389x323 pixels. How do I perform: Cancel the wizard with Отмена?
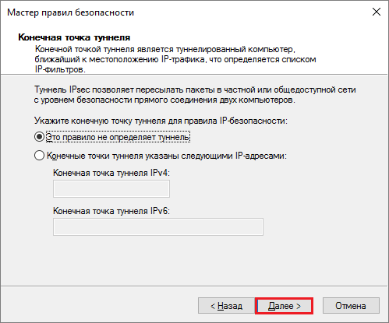(x=351, y=306)
